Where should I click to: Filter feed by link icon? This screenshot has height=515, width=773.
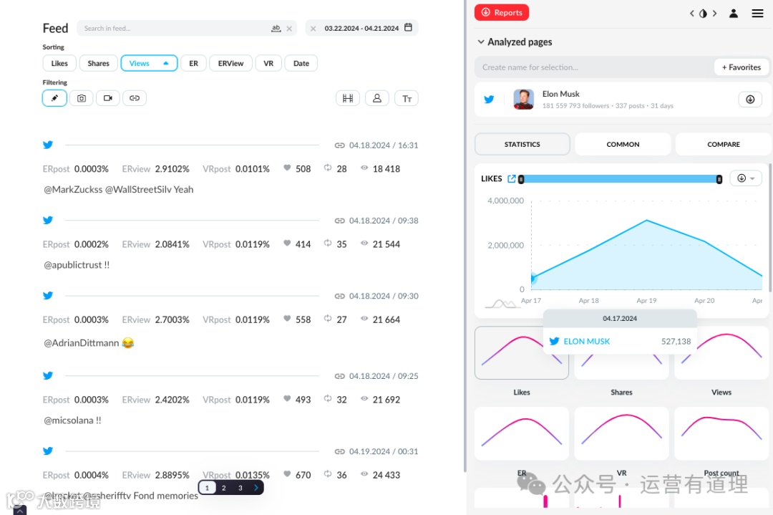pos(134,98)
